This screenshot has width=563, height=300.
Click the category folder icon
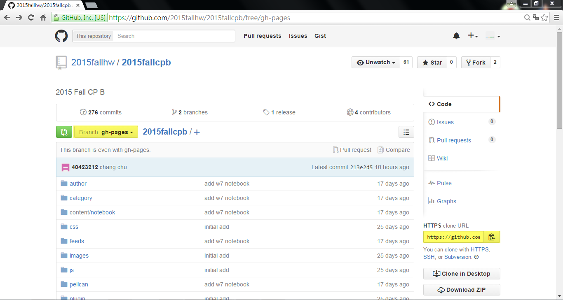64,198
